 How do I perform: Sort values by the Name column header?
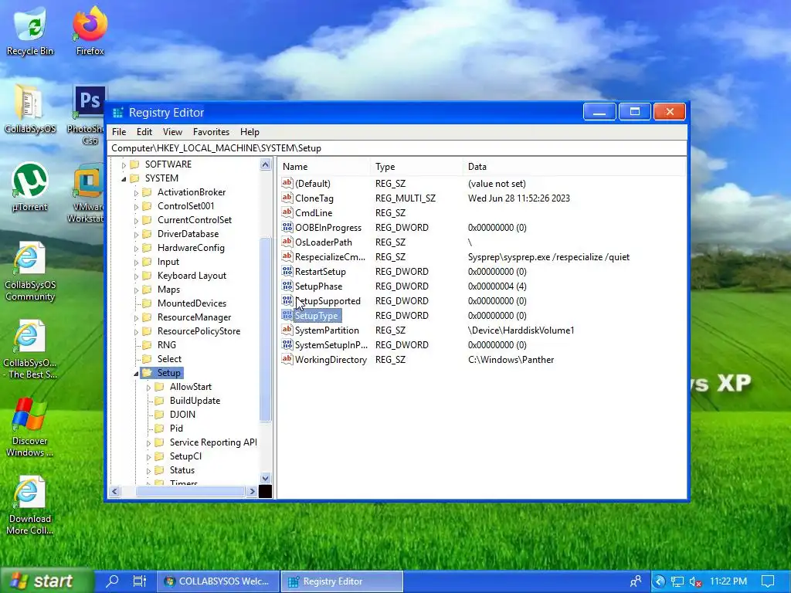pyautogui.click(x=324, y=167)
